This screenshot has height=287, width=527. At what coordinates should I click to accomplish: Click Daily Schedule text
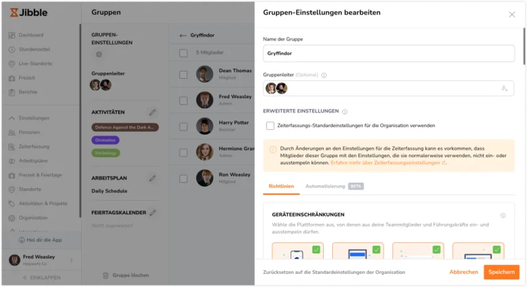pos(109,191)
